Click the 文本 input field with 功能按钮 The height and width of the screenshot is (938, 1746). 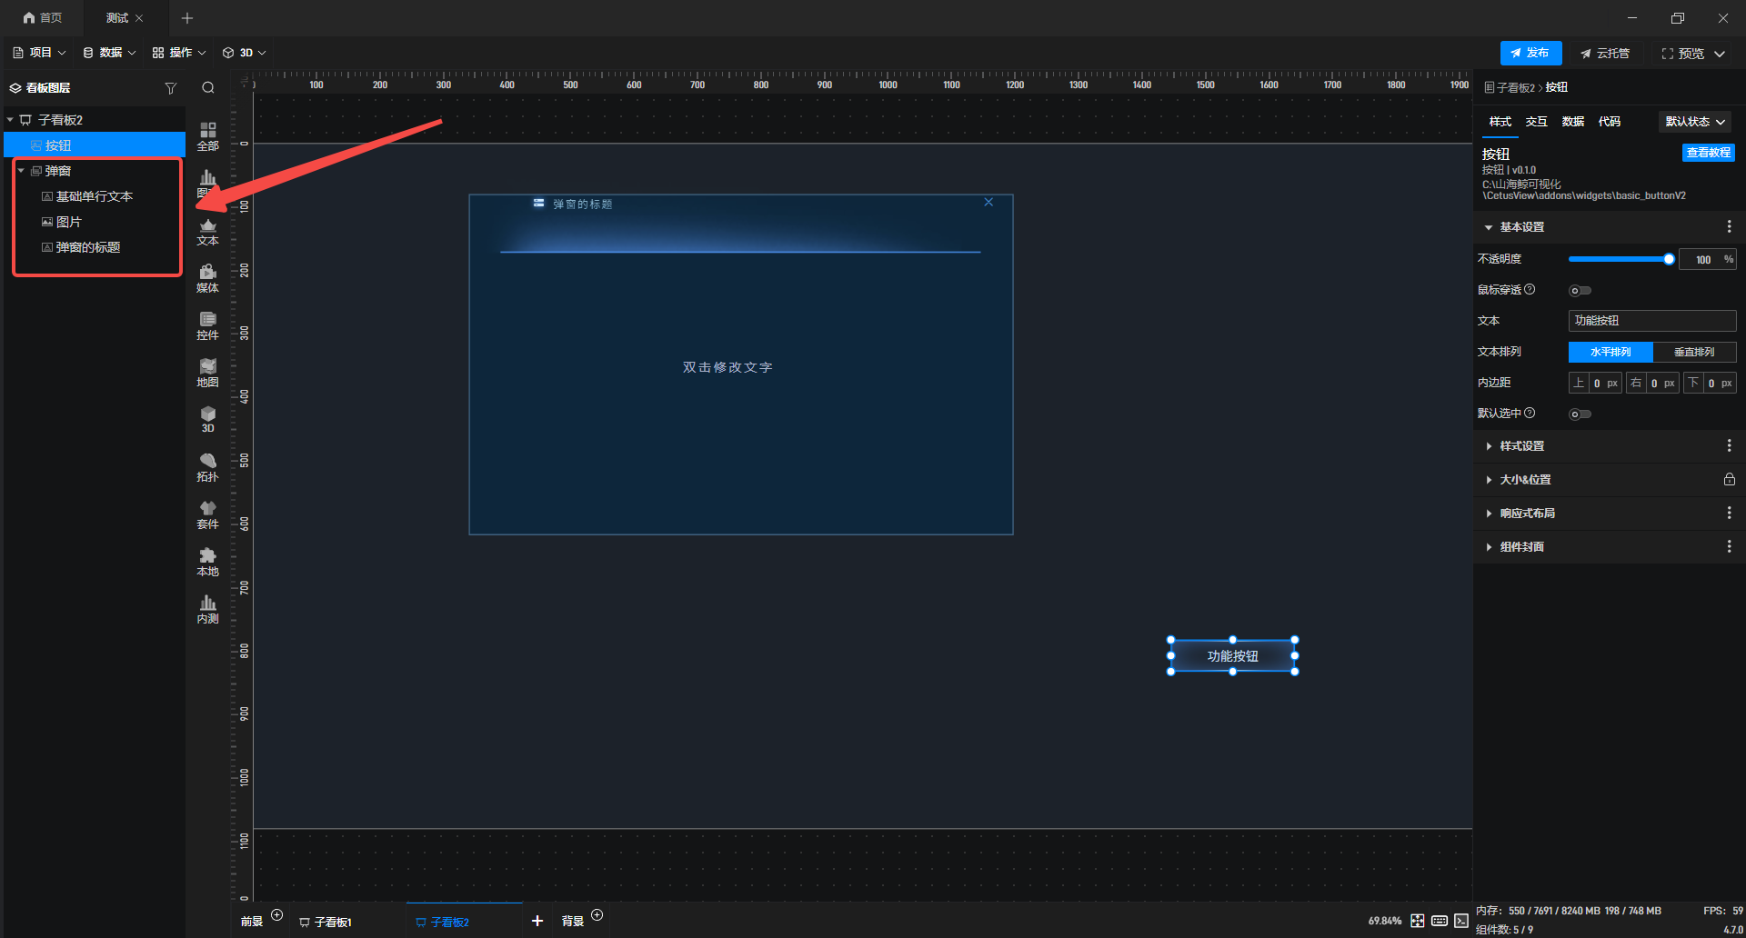[x=1651, y=321]
